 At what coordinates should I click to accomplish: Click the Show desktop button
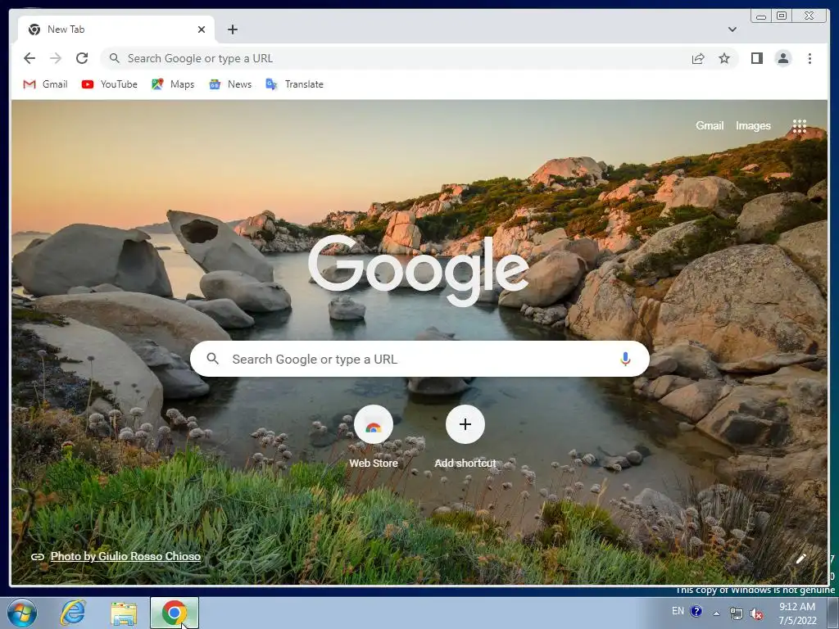[832, 613]
